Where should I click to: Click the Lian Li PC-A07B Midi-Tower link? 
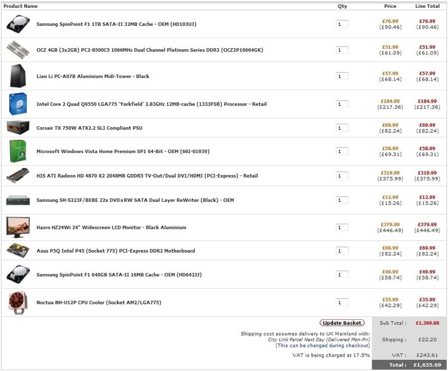click(93, 76)
